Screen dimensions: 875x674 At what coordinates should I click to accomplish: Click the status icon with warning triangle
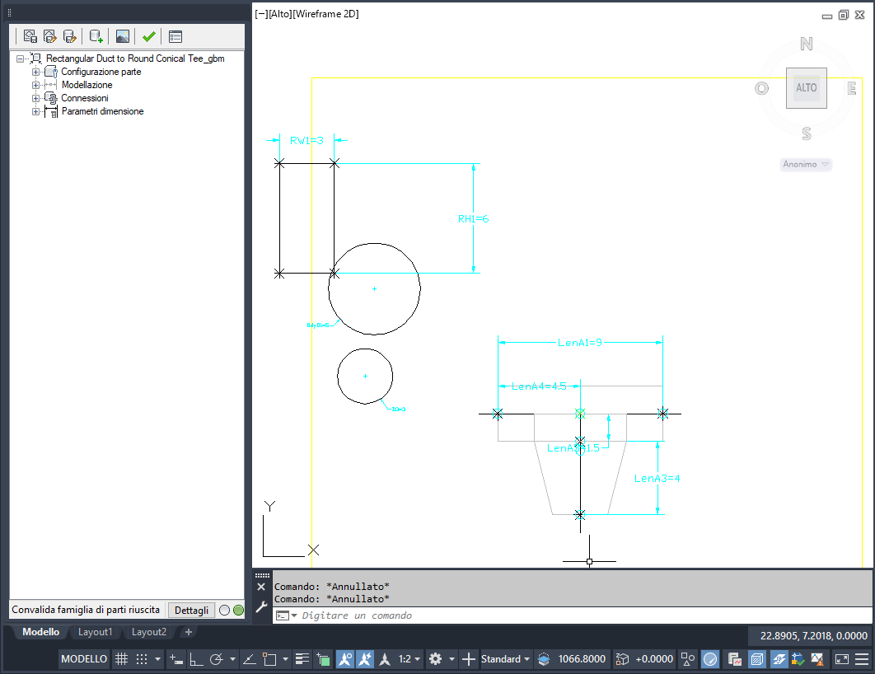pos(817,659)
